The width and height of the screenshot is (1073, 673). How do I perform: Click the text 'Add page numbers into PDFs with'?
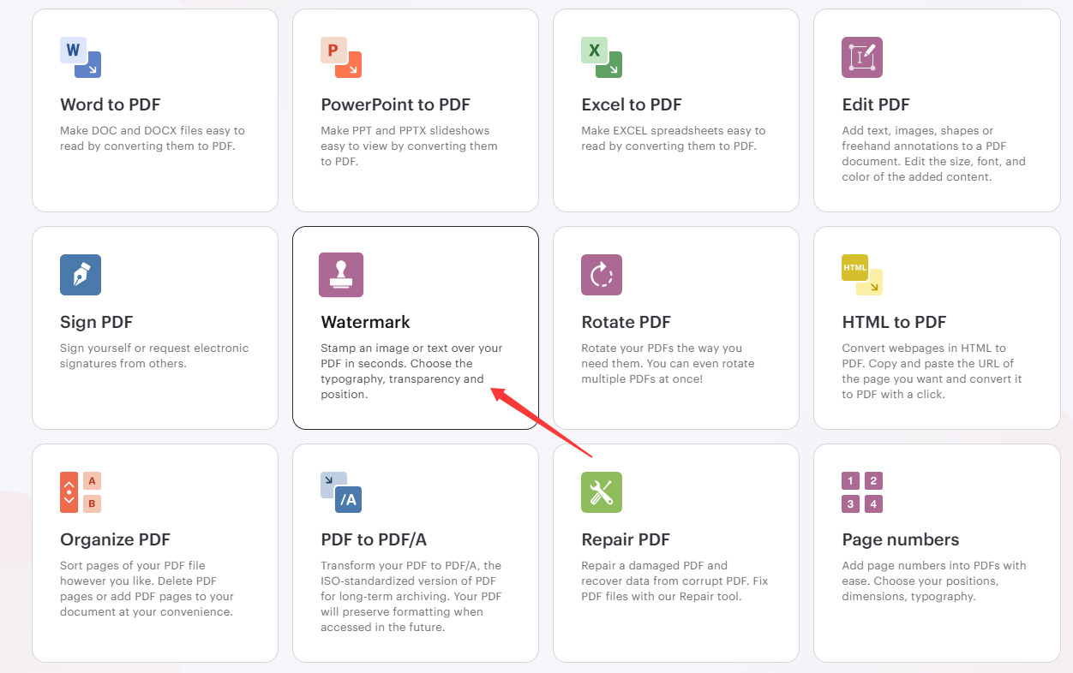click(934, 566)
